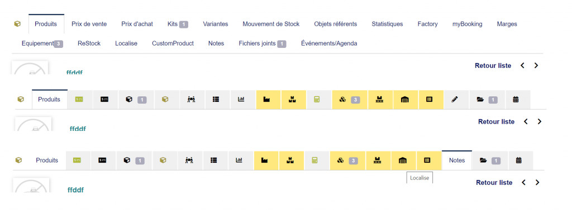Open pallet ReStock icon in the pencil bar
572x210 pixels.
pos(380,99)
